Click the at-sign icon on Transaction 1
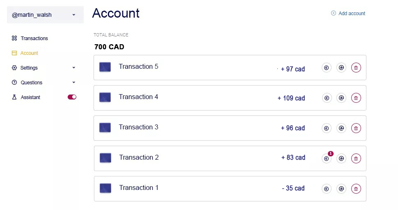398x210 pixels. pos(341,189)
